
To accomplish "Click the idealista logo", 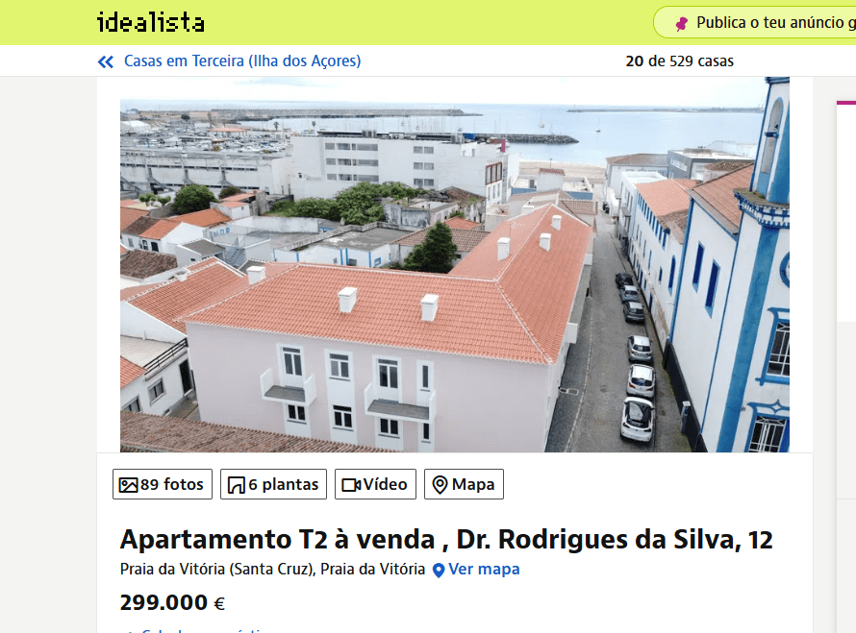I will 151,22.
